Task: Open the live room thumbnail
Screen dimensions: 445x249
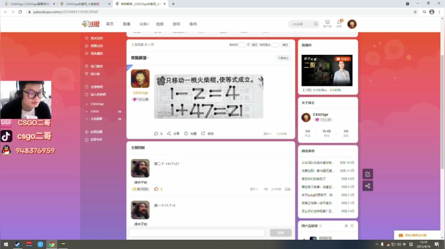Action: pos(327,70)
